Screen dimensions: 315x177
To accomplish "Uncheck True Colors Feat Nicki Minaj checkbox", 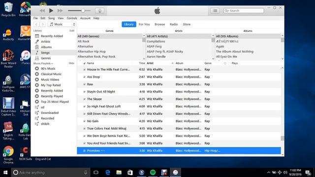I will click(x=84, y=129).
